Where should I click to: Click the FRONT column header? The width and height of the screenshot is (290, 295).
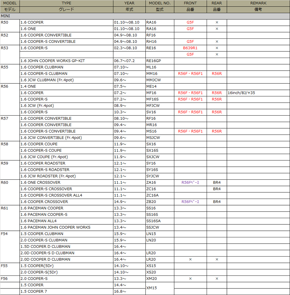pos(190,3)
